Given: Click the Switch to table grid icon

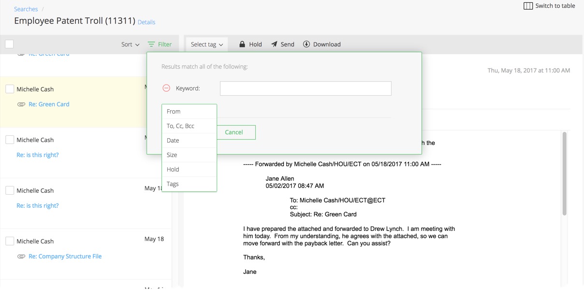Looking at the screenshot, I should click(528, 6).
